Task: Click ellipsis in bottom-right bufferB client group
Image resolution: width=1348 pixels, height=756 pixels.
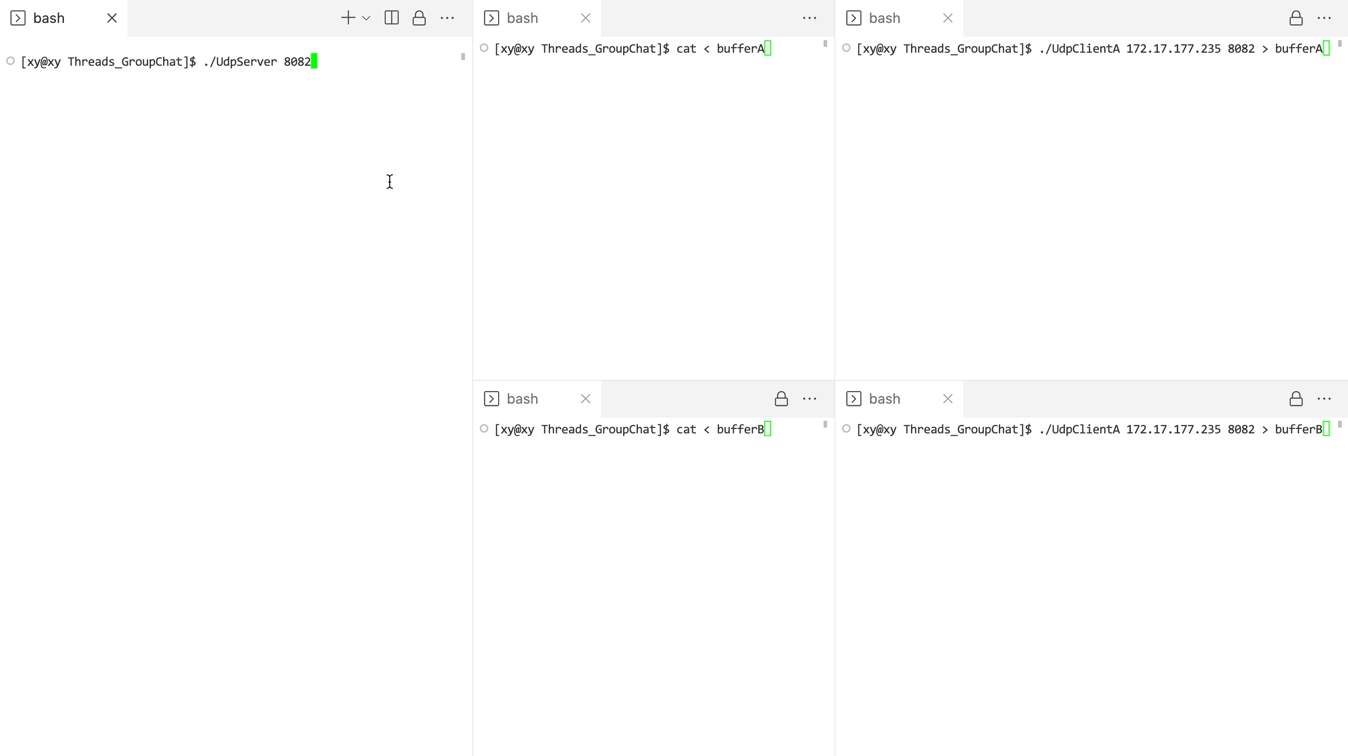Action: pos(1324,399)
